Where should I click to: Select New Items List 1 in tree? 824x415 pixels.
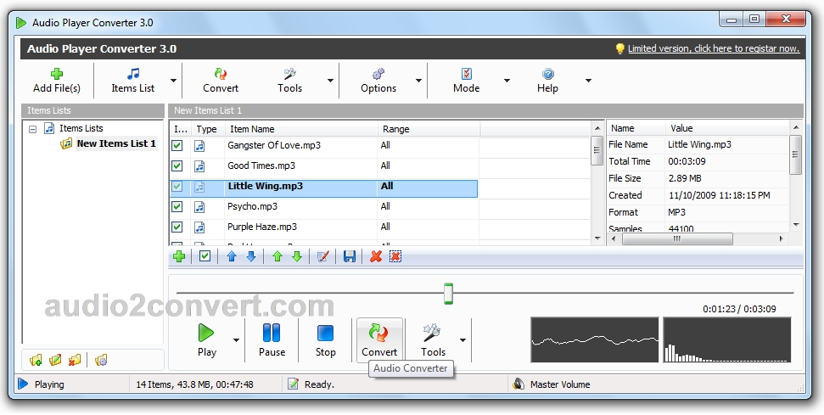(x=116, y=143)
